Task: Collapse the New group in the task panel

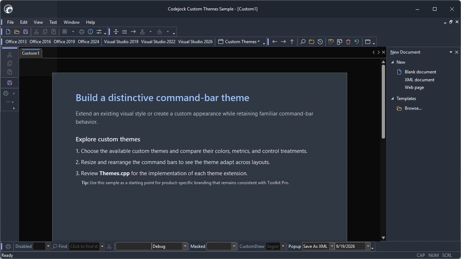Action: point(393,62)
